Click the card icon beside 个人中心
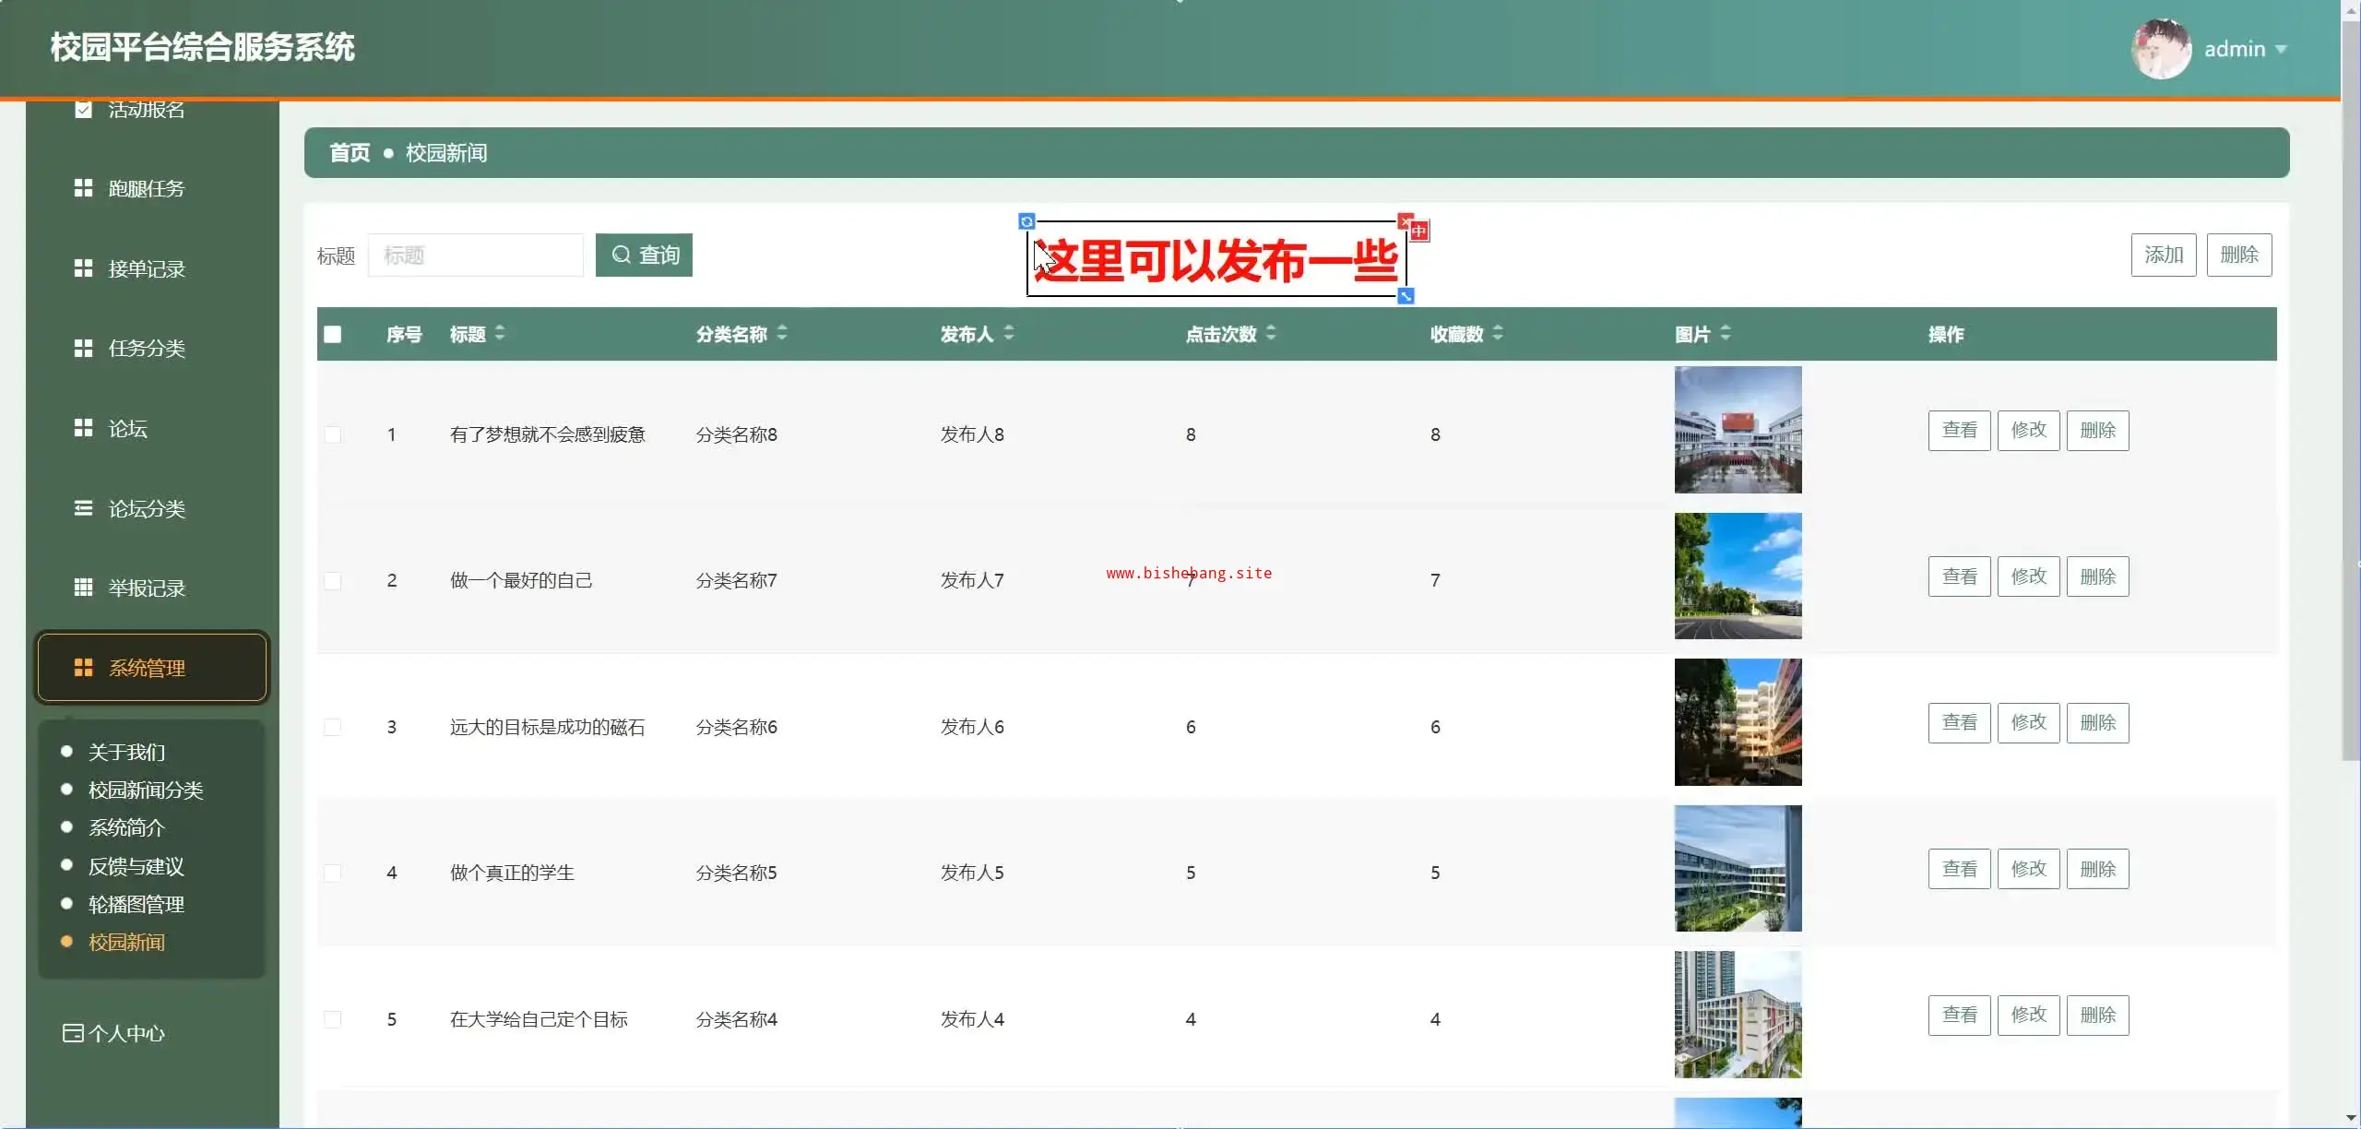 [72, 1033]
